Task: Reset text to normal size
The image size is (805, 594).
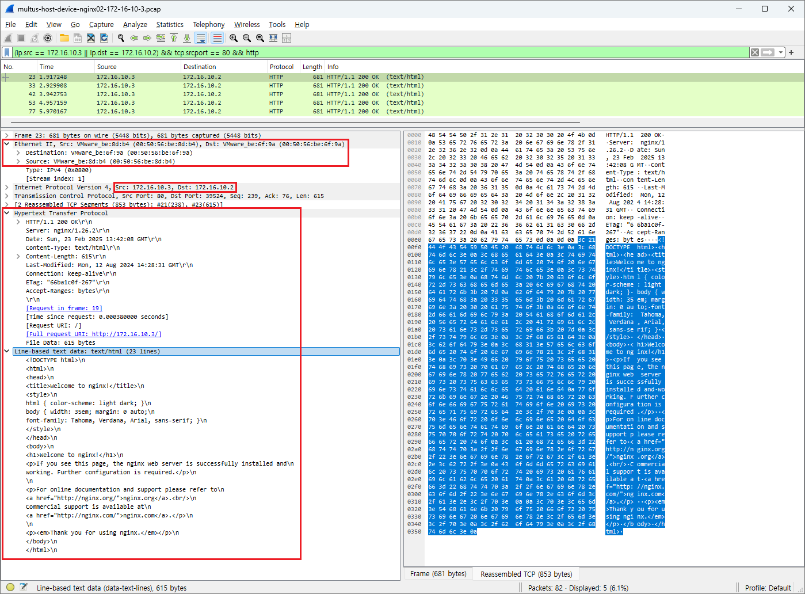Action: [260, 38]
